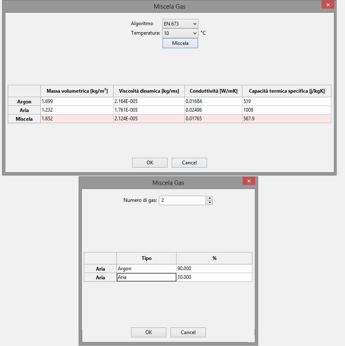Click the Tipo column header
This screenshot has width=345, height=346.
click(x=146, y=258)
